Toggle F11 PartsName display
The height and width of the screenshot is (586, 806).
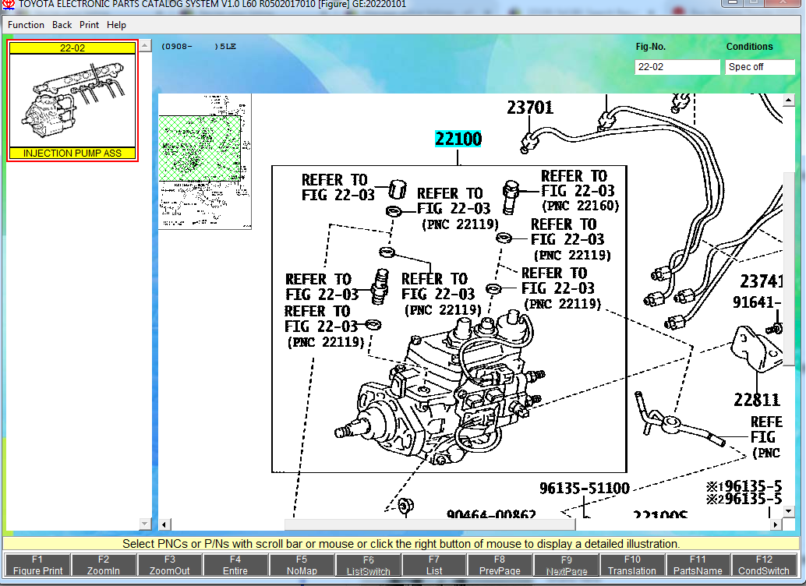[698, 565]
